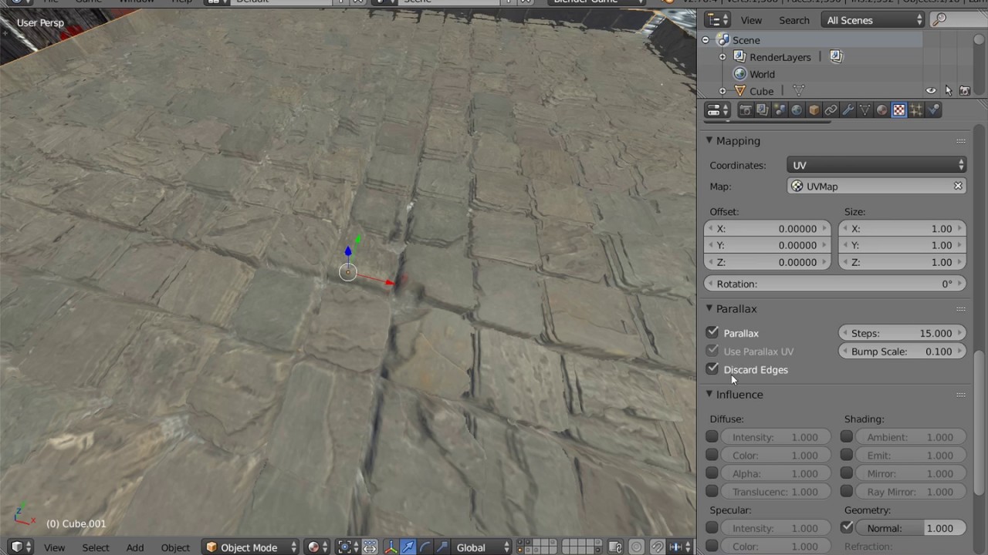Select the rotate manipulator mode
988x555 pixels.
425,547
